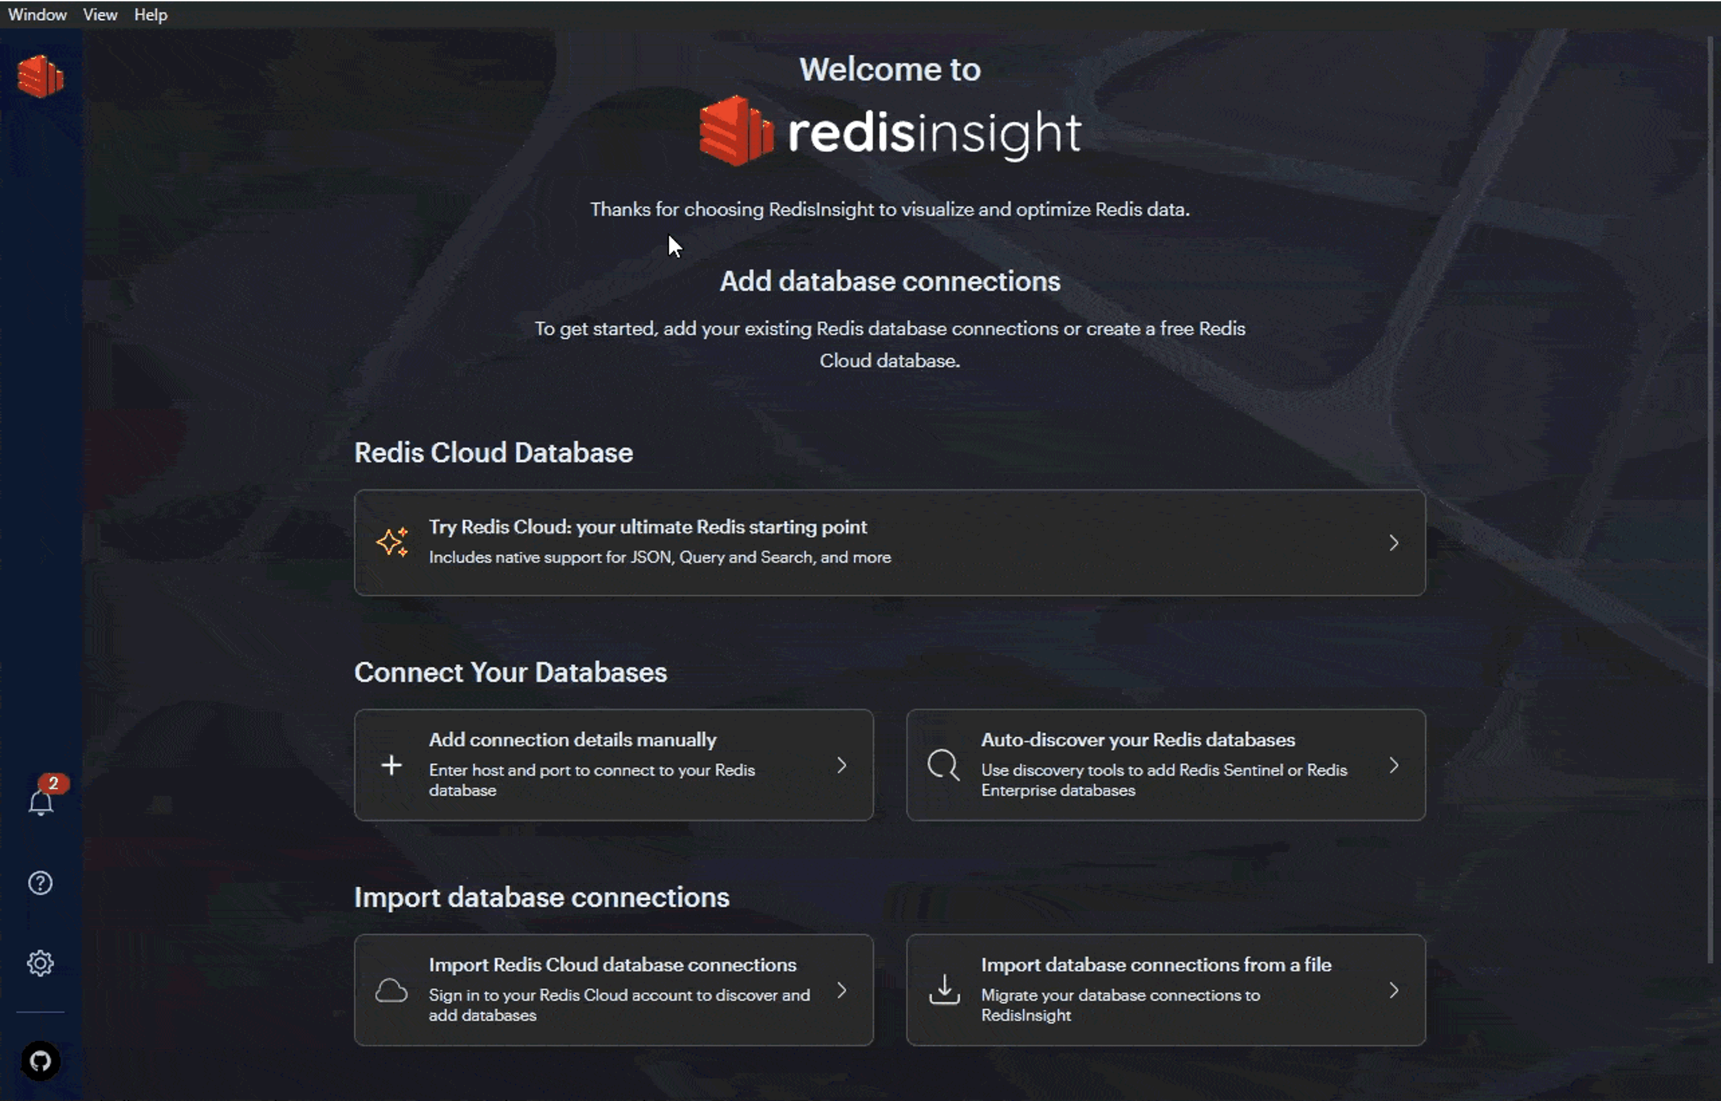The height and width of the screenshot is (1101, 1721).
Task: Open the help center question mark icon
Action: click(x=40, y=883)
